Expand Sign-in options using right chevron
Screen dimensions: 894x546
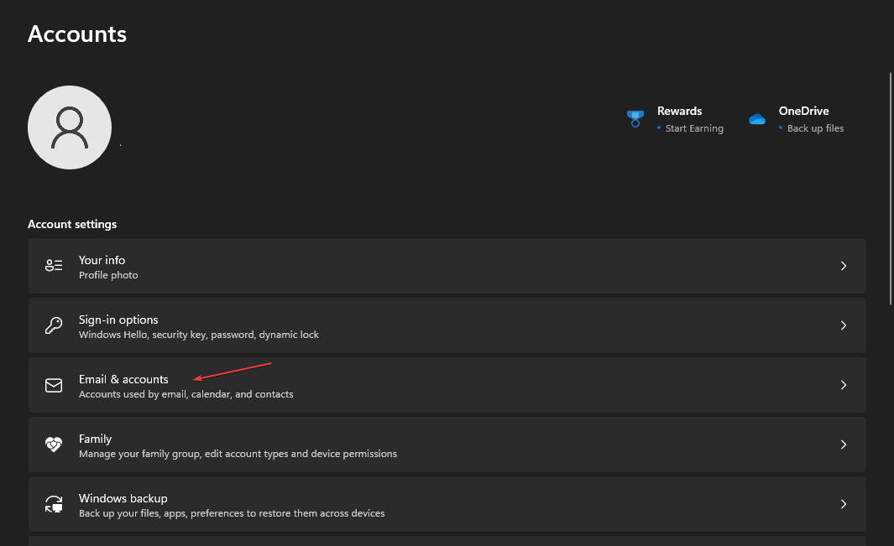tap(844, 325)
